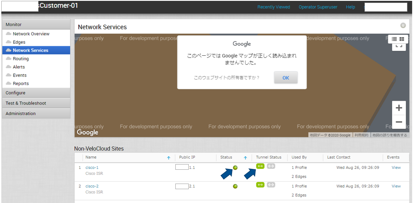Open the Reports page
413x203 pixels.
tap(21, 83)
